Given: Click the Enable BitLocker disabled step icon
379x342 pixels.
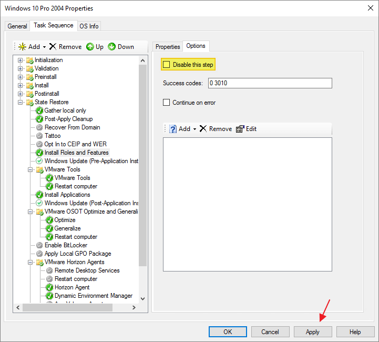Looking at the screenshot, I should (39, 245).
